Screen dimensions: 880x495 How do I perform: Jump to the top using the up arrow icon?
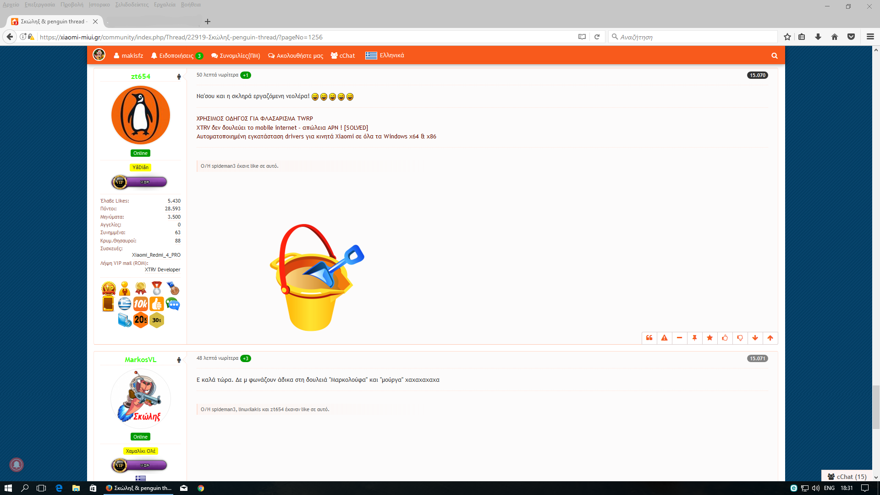(x=770, y=338)
